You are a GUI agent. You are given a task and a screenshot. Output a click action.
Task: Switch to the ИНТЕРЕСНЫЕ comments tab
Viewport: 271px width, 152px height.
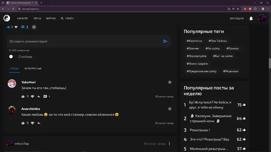33,68
